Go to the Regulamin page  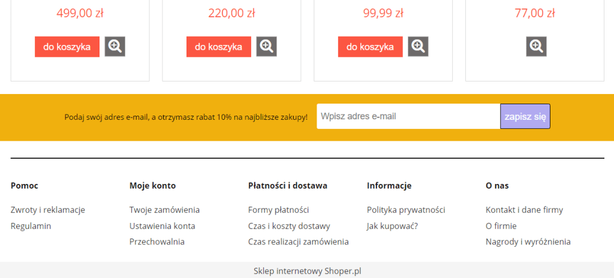point(31,226)
